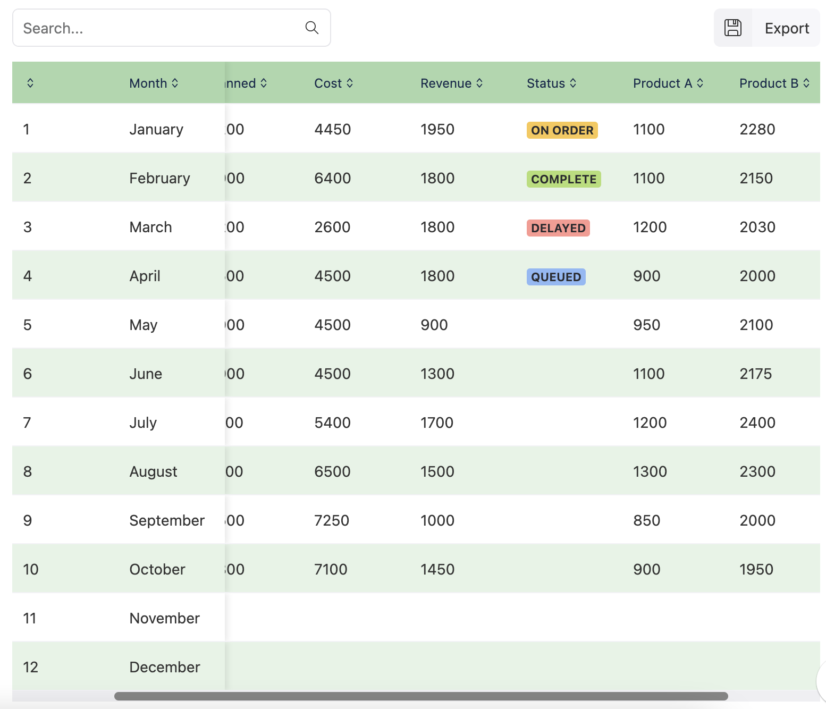The height and width of the screenshot is (709, 826).
Task: Select the COMPLETE status tag
Action: click(563, 179)
